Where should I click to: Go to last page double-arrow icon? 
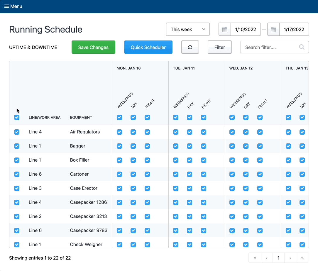pos(302,258)
